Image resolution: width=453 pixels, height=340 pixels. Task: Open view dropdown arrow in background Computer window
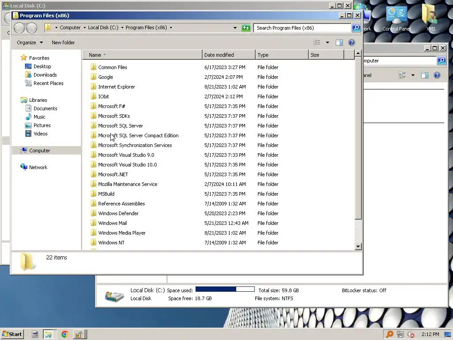click(413, 75)
